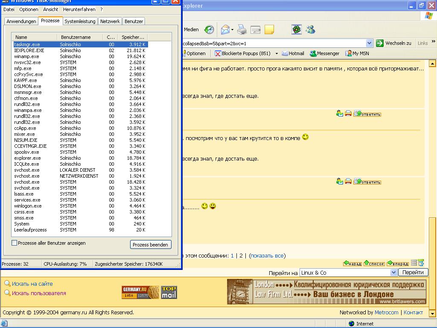Open Messenger link in MSN toolbar

pyautogui.click(x=325, y=53)
